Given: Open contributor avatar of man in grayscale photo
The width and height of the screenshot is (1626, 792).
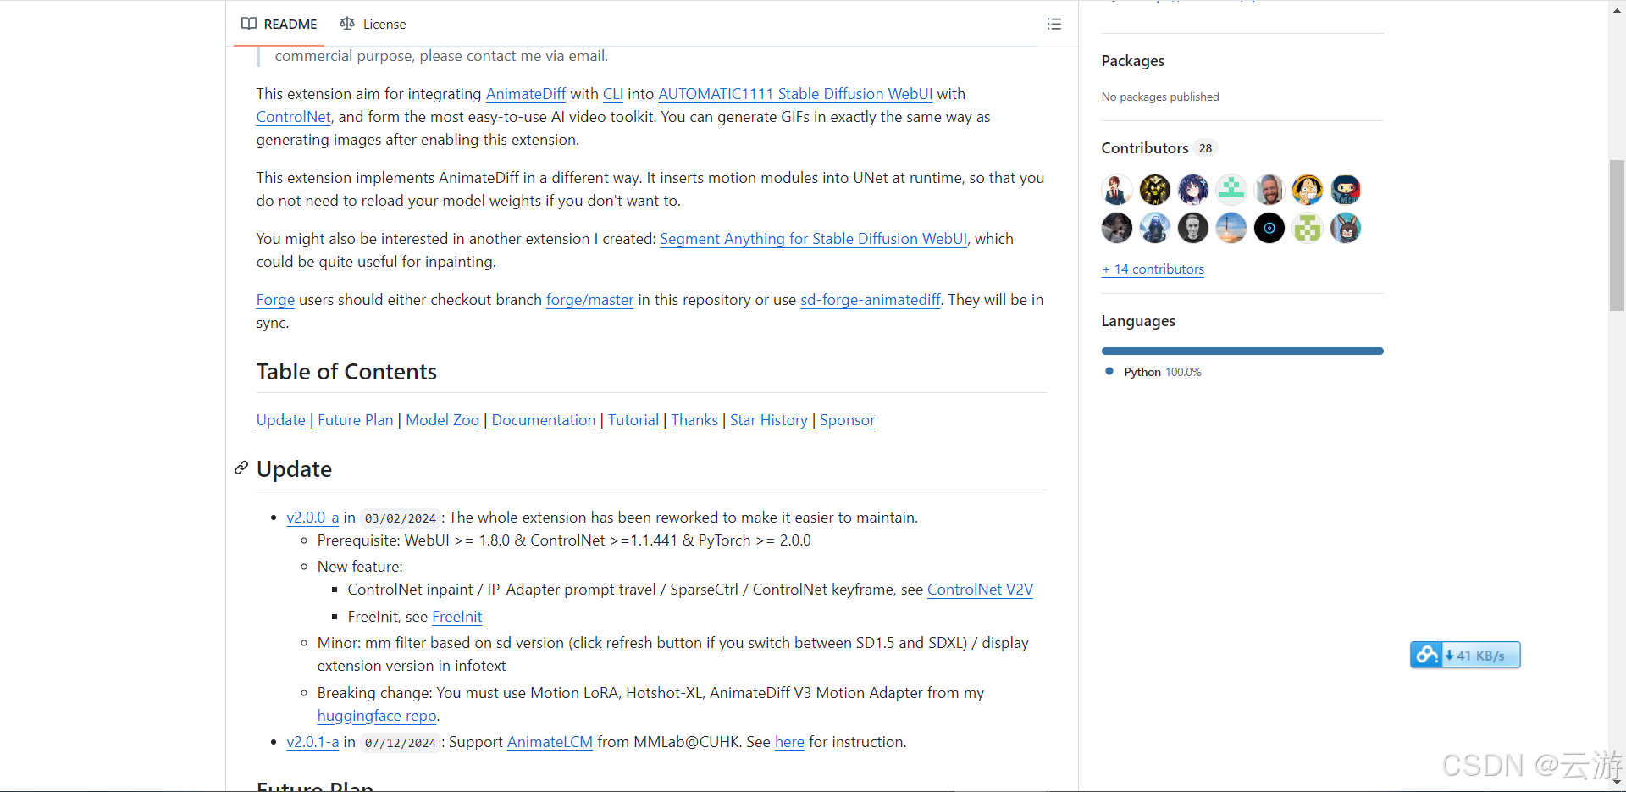Looking at the screenshot, I should tap(1193, 228).
